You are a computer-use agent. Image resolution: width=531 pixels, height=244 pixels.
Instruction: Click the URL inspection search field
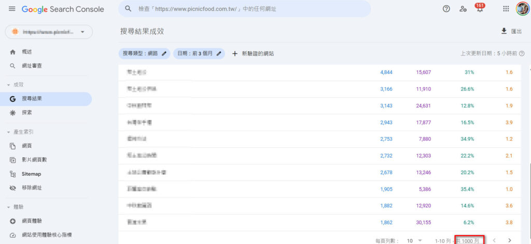(244, 9)
